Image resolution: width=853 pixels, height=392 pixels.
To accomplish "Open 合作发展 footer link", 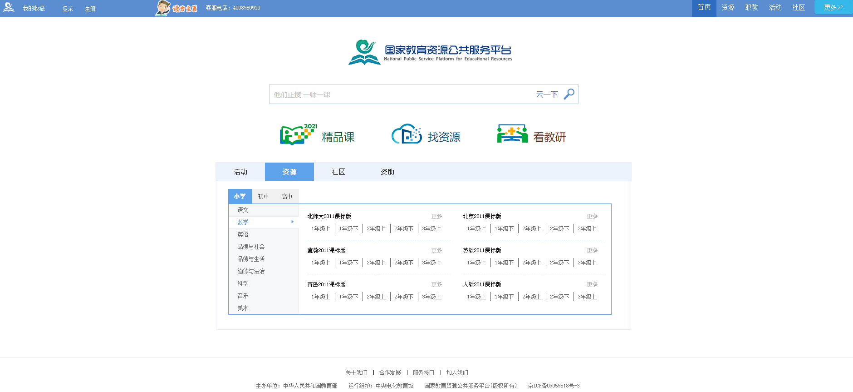I will coord(390,372).
